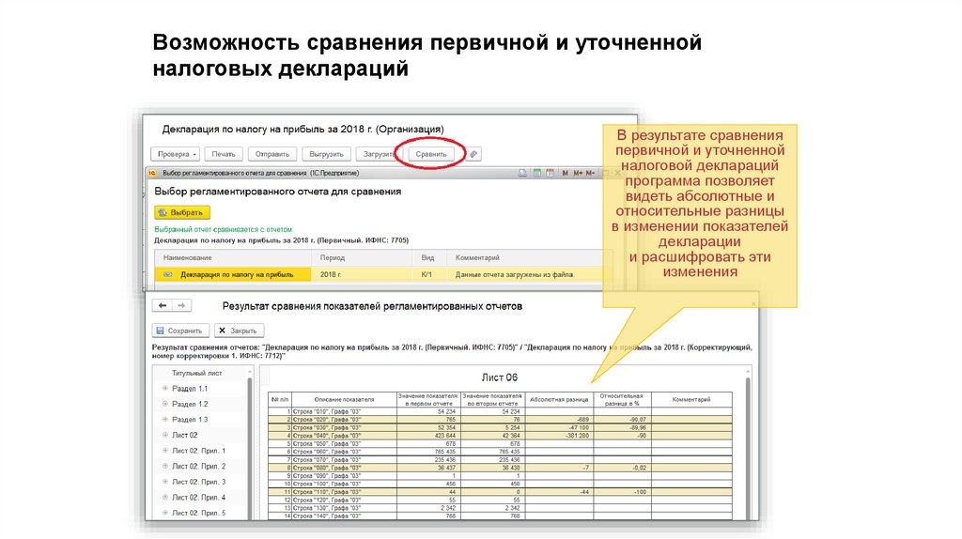Click the Относительная разница в % header

[622, 399]
